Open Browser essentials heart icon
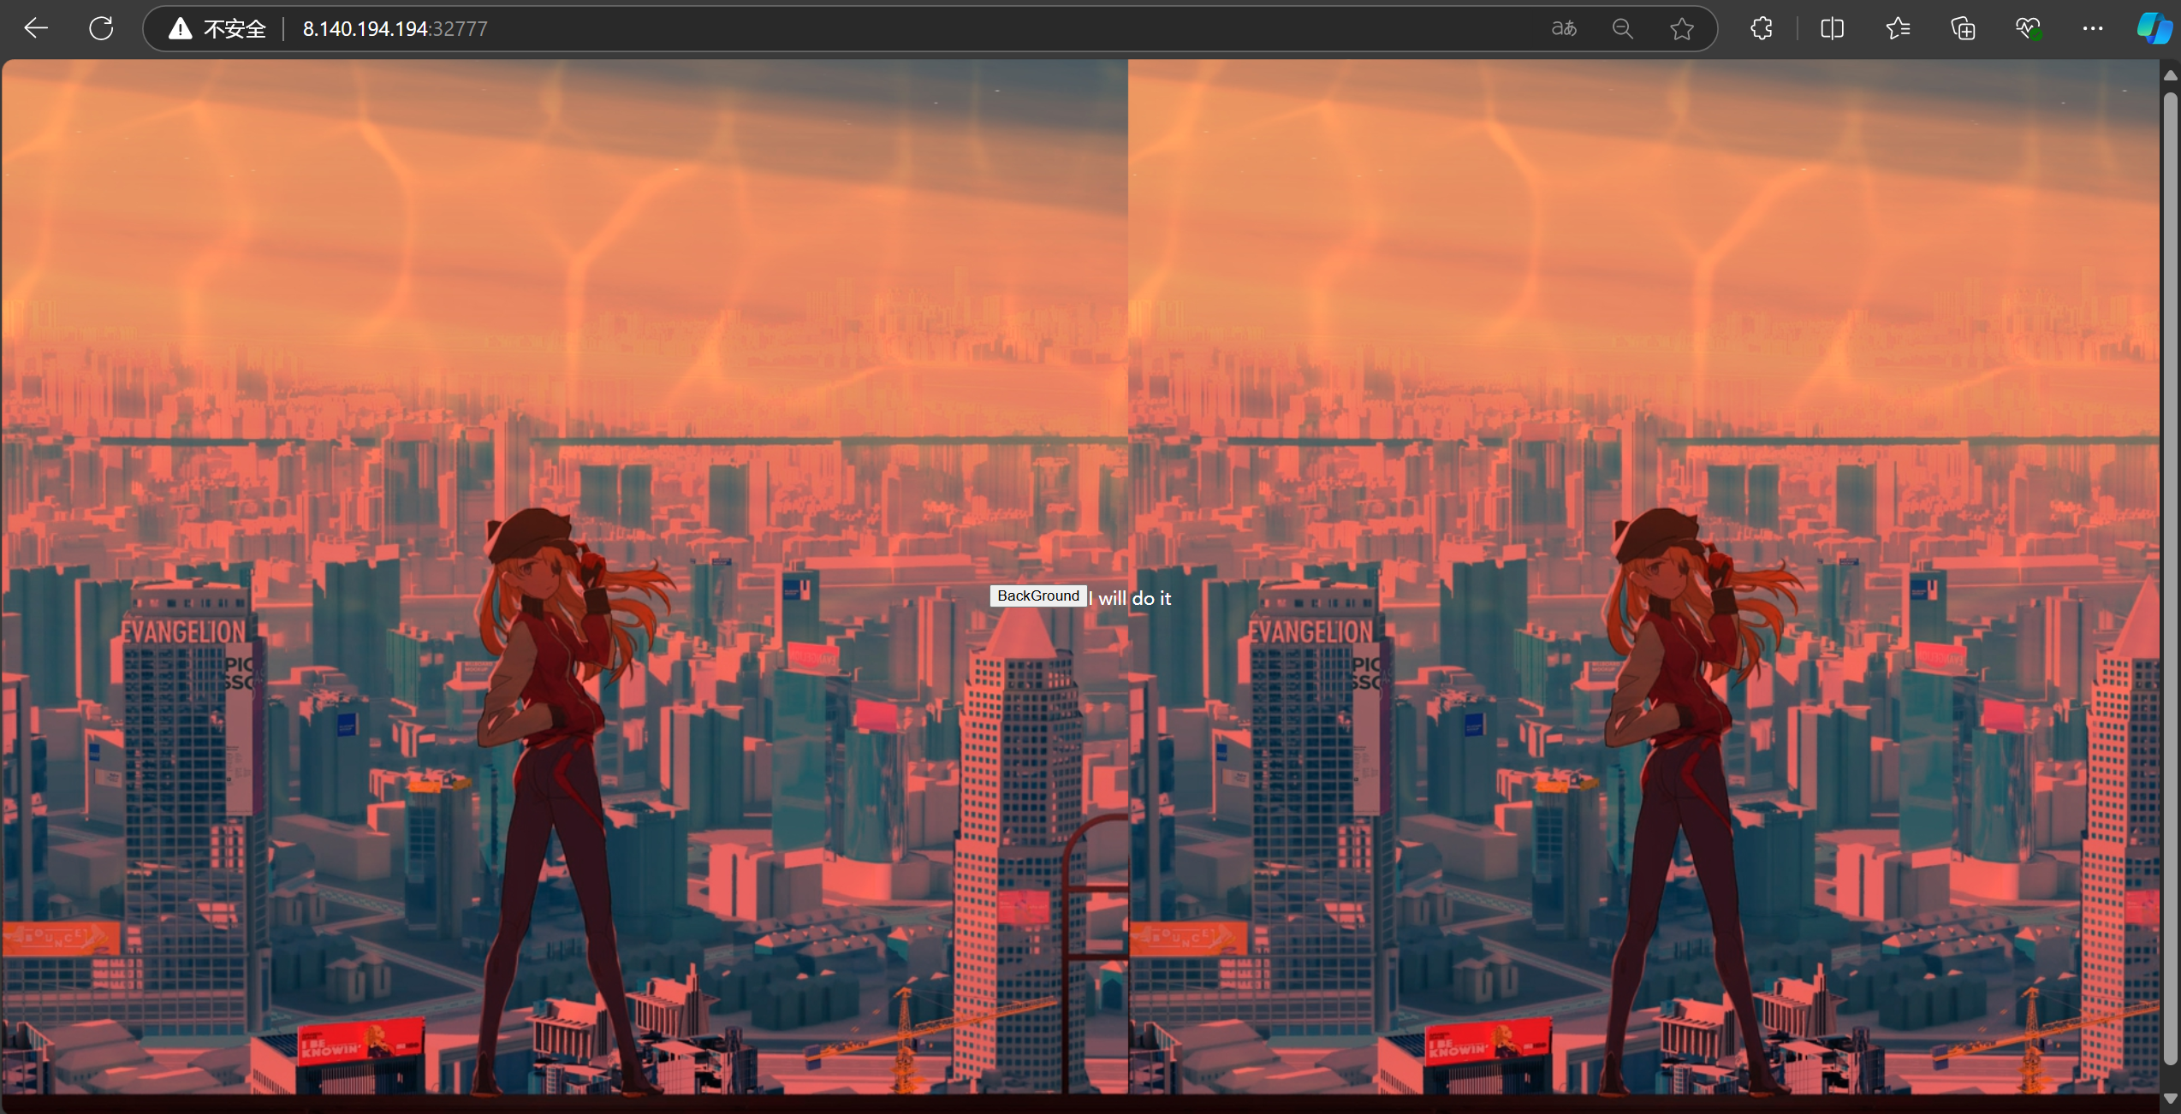 (2028, 29)
